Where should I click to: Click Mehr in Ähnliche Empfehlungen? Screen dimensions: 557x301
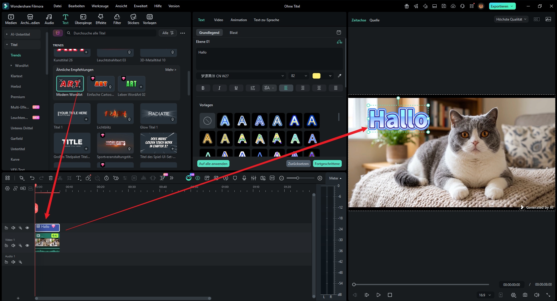coord(171,70)
